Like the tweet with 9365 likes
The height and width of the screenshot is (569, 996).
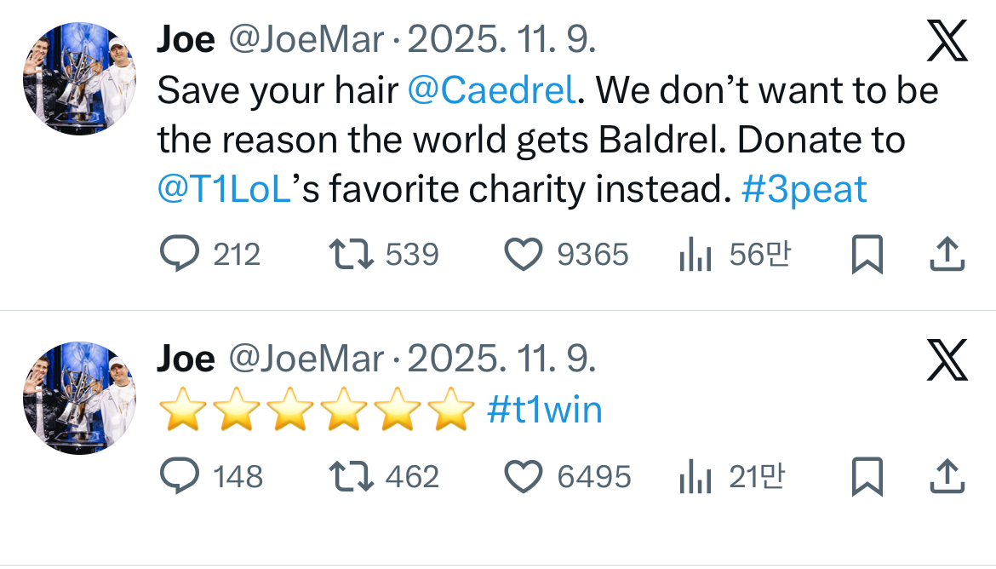[x=524, y=254]
